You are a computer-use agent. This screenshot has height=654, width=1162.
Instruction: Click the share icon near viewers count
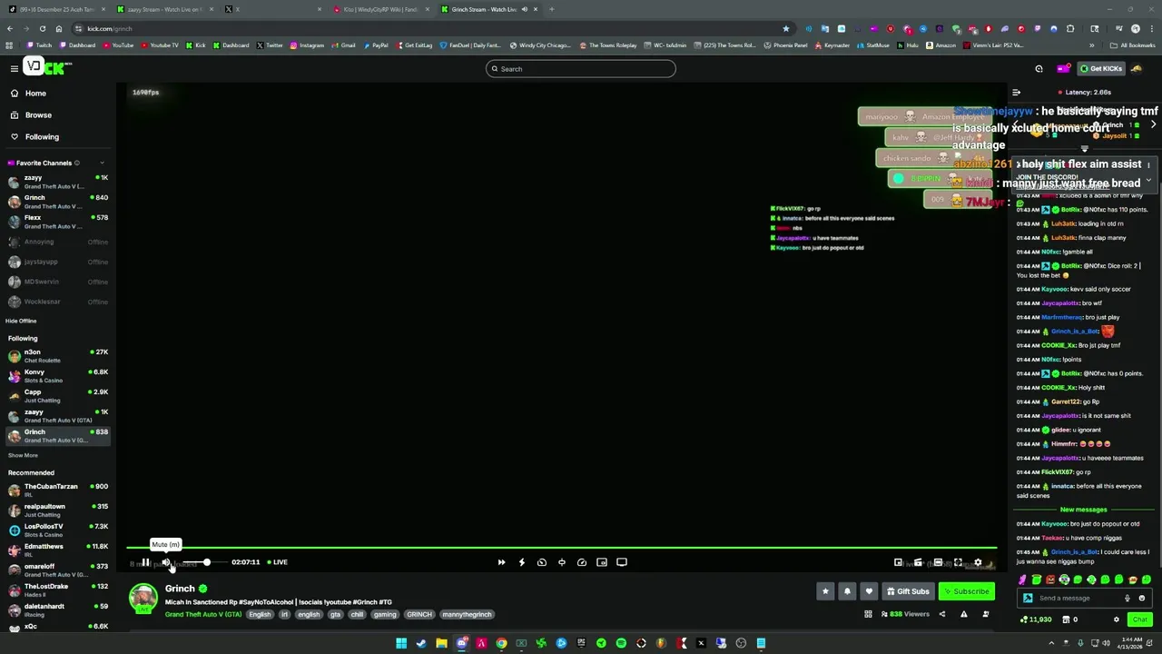click(941, 614)
